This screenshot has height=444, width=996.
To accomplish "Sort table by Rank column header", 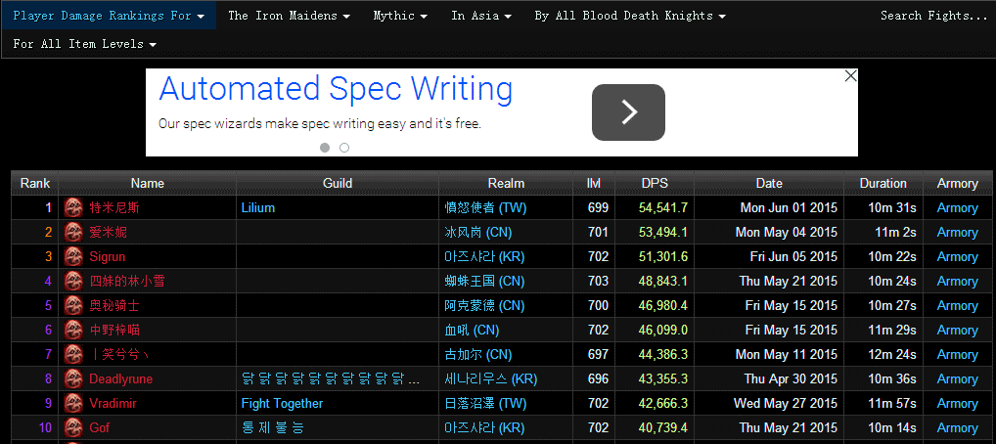I will coord(35,183).
